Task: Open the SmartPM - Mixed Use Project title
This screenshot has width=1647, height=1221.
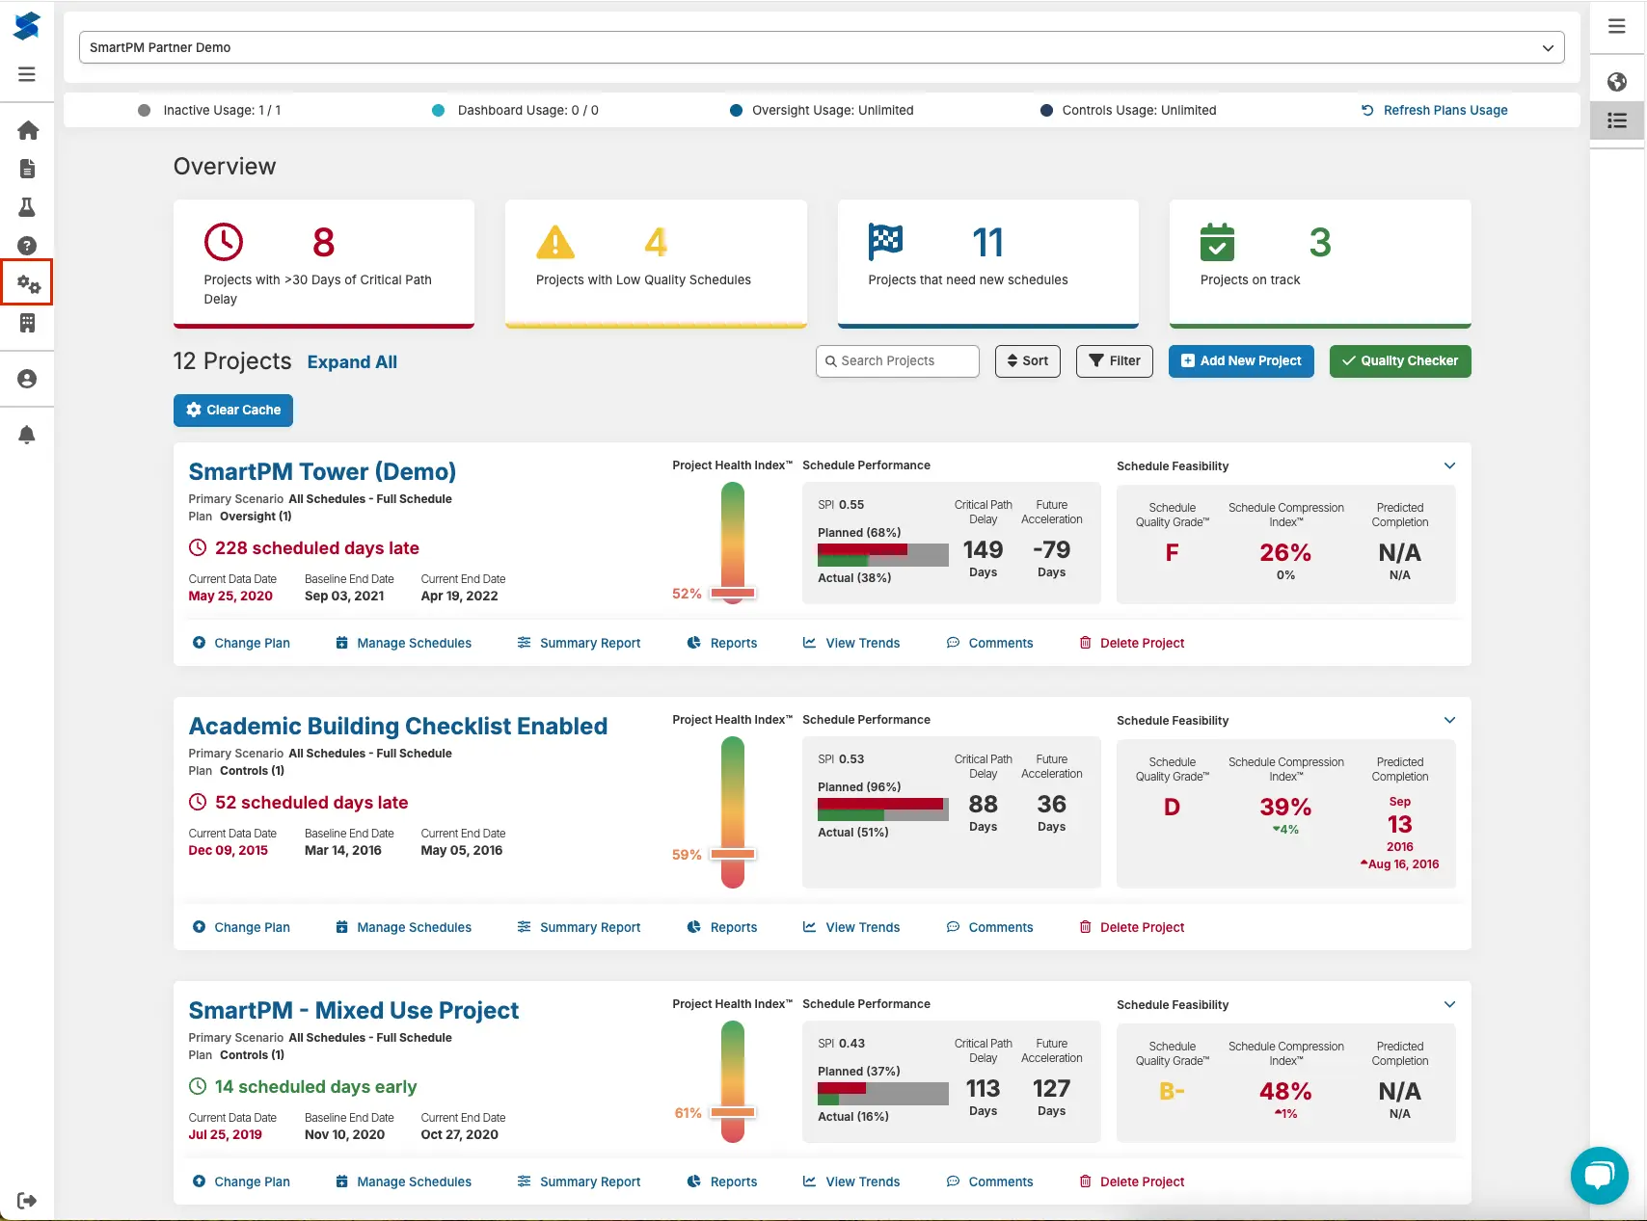Action: pyautogui.click(x=354, y=1010)
